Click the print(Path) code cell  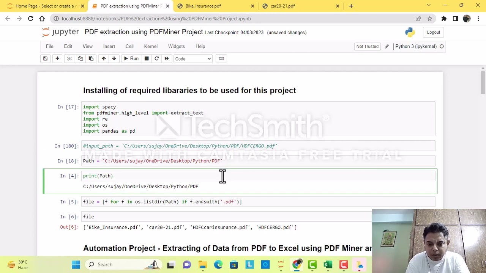click(x=258, y=176)
